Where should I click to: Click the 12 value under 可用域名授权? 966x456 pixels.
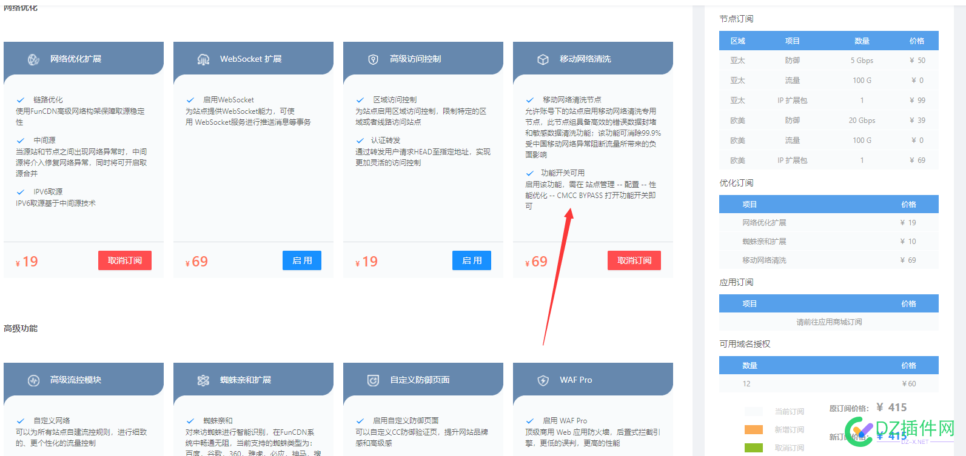point(746,384)
